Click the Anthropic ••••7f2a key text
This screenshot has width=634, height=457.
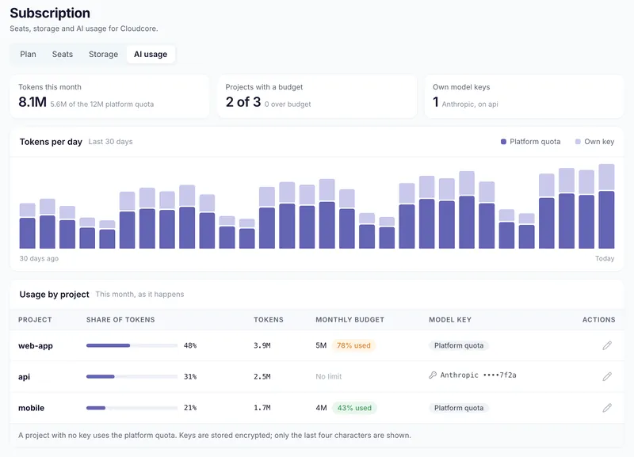click(479, 375)
